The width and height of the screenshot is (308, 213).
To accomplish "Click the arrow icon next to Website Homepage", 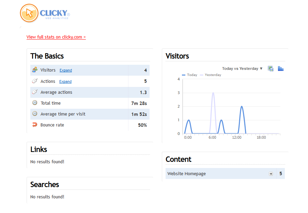I will 271,174.
